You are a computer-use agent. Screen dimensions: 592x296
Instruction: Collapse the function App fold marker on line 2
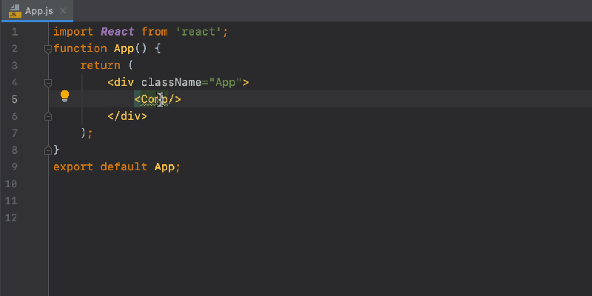pyautogui.click(x=48, y=49)
